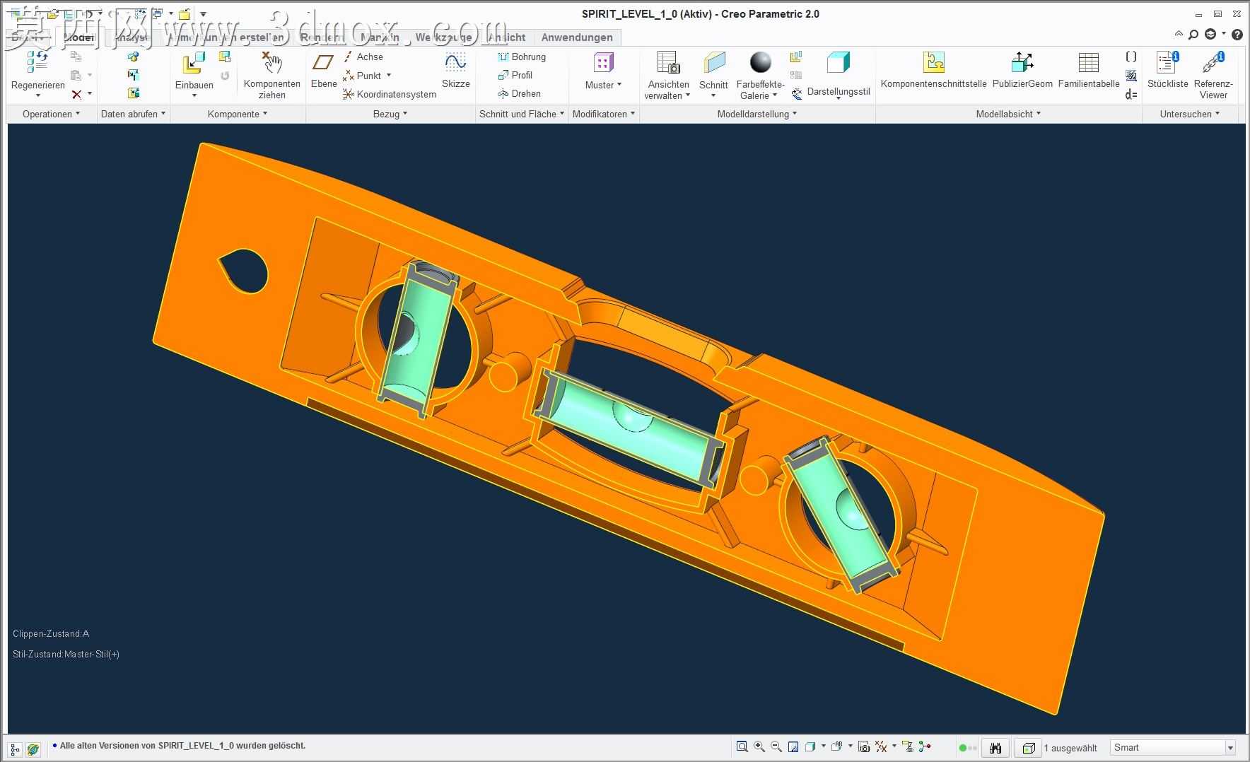Expand the Untersuchen group menu

pyautogui.click(x=1190, y=114)
